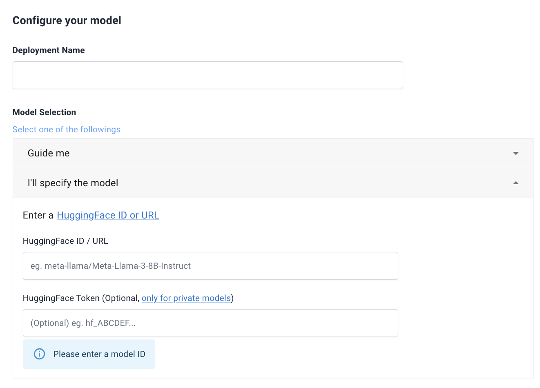The height and width of the screenshot is (388, 540).
Task: Click the "Deployment Name" label
Action: (49, 50)
